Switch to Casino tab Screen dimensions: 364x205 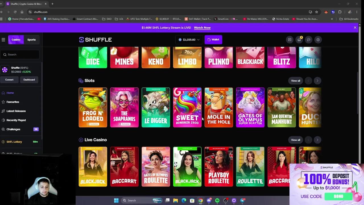pyautogui.click(x=16, y=40)
